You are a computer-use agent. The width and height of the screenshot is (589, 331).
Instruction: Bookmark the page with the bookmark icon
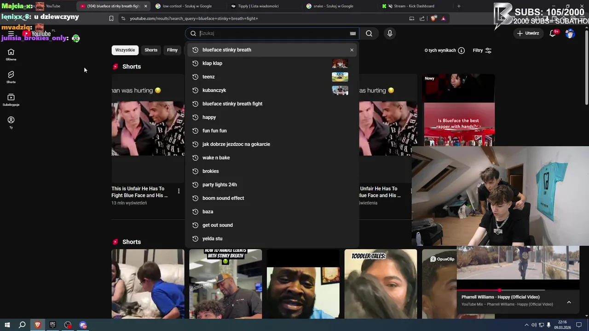[x=111, y=18]
